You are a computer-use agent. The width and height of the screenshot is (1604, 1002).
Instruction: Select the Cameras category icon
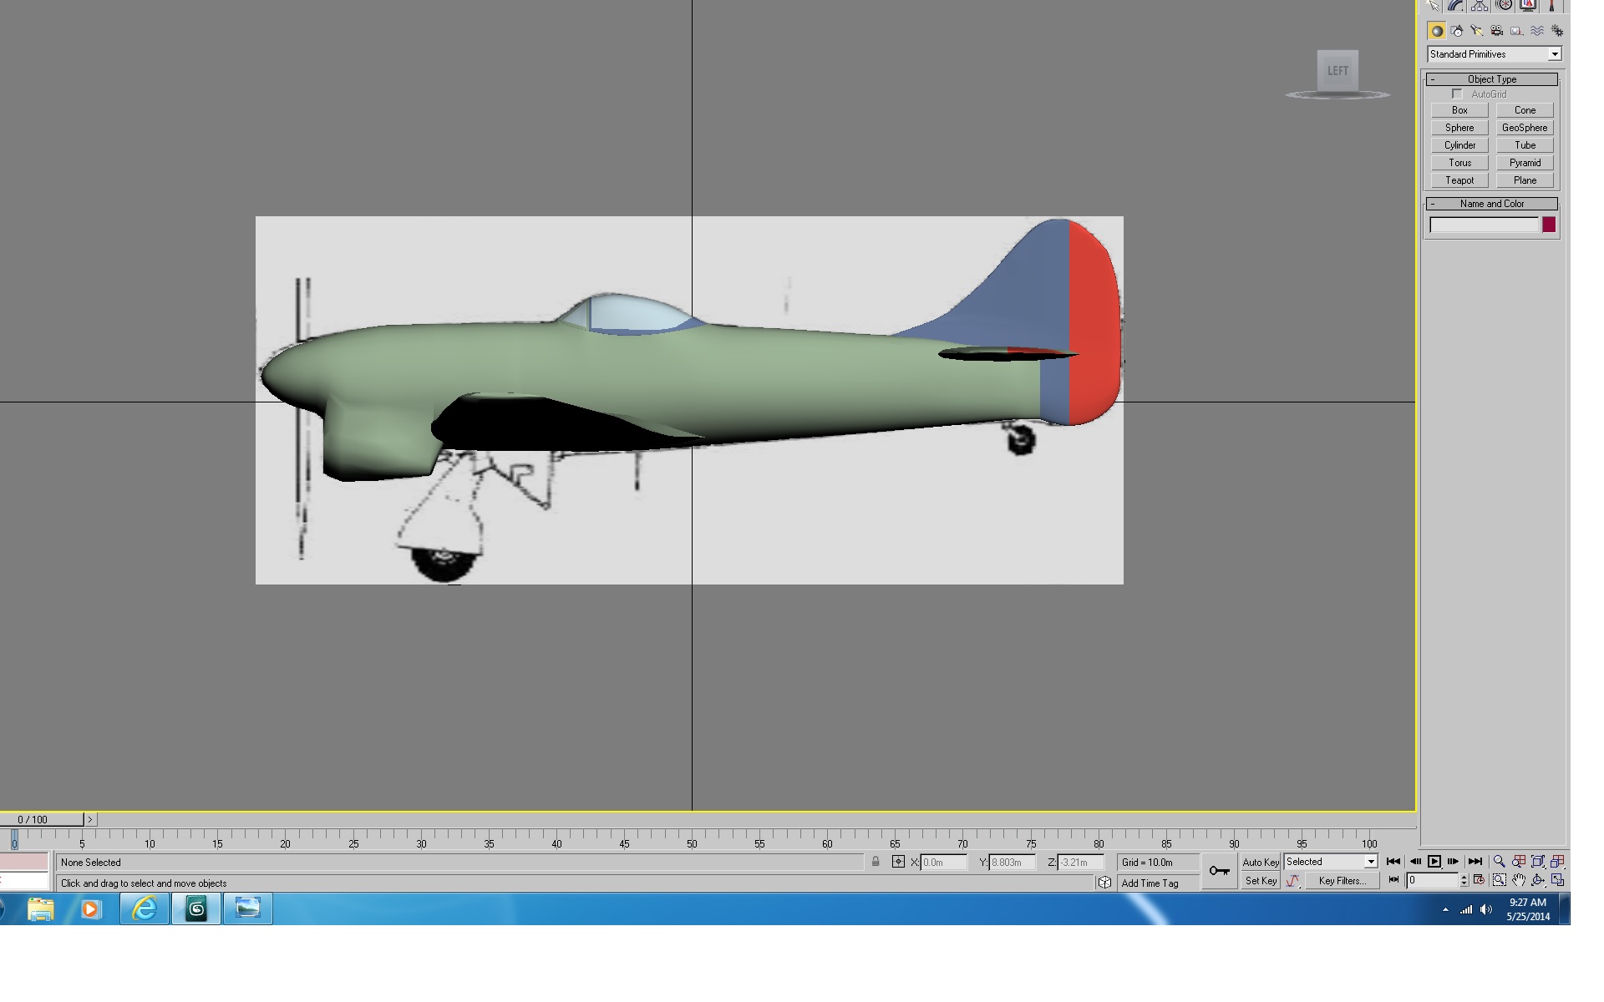(x=1497, y=31)
